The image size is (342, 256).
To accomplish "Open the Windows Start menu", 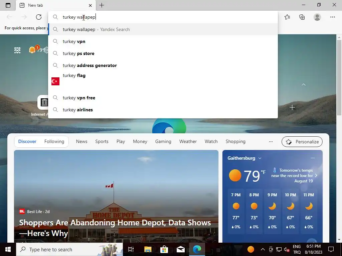I will (x=8, y=249).
